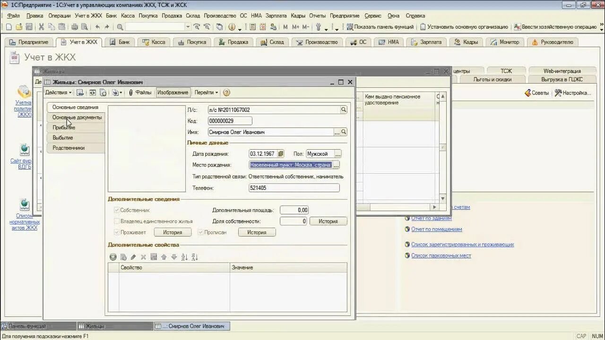Open the Учет в ЖКХ menu

[x=88, y=15]
